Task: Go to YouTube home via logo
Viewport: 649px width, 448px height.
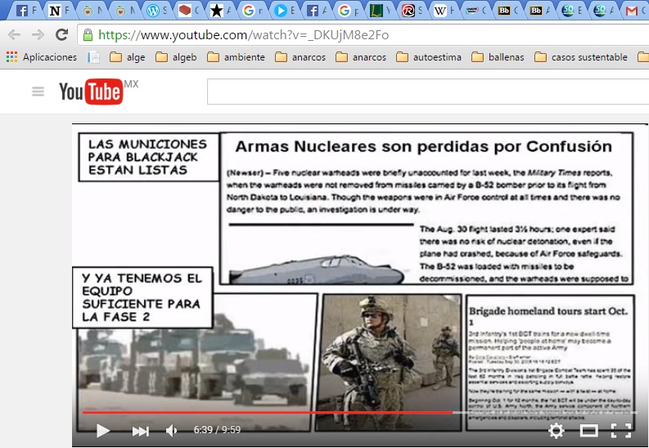Action: 90,92
